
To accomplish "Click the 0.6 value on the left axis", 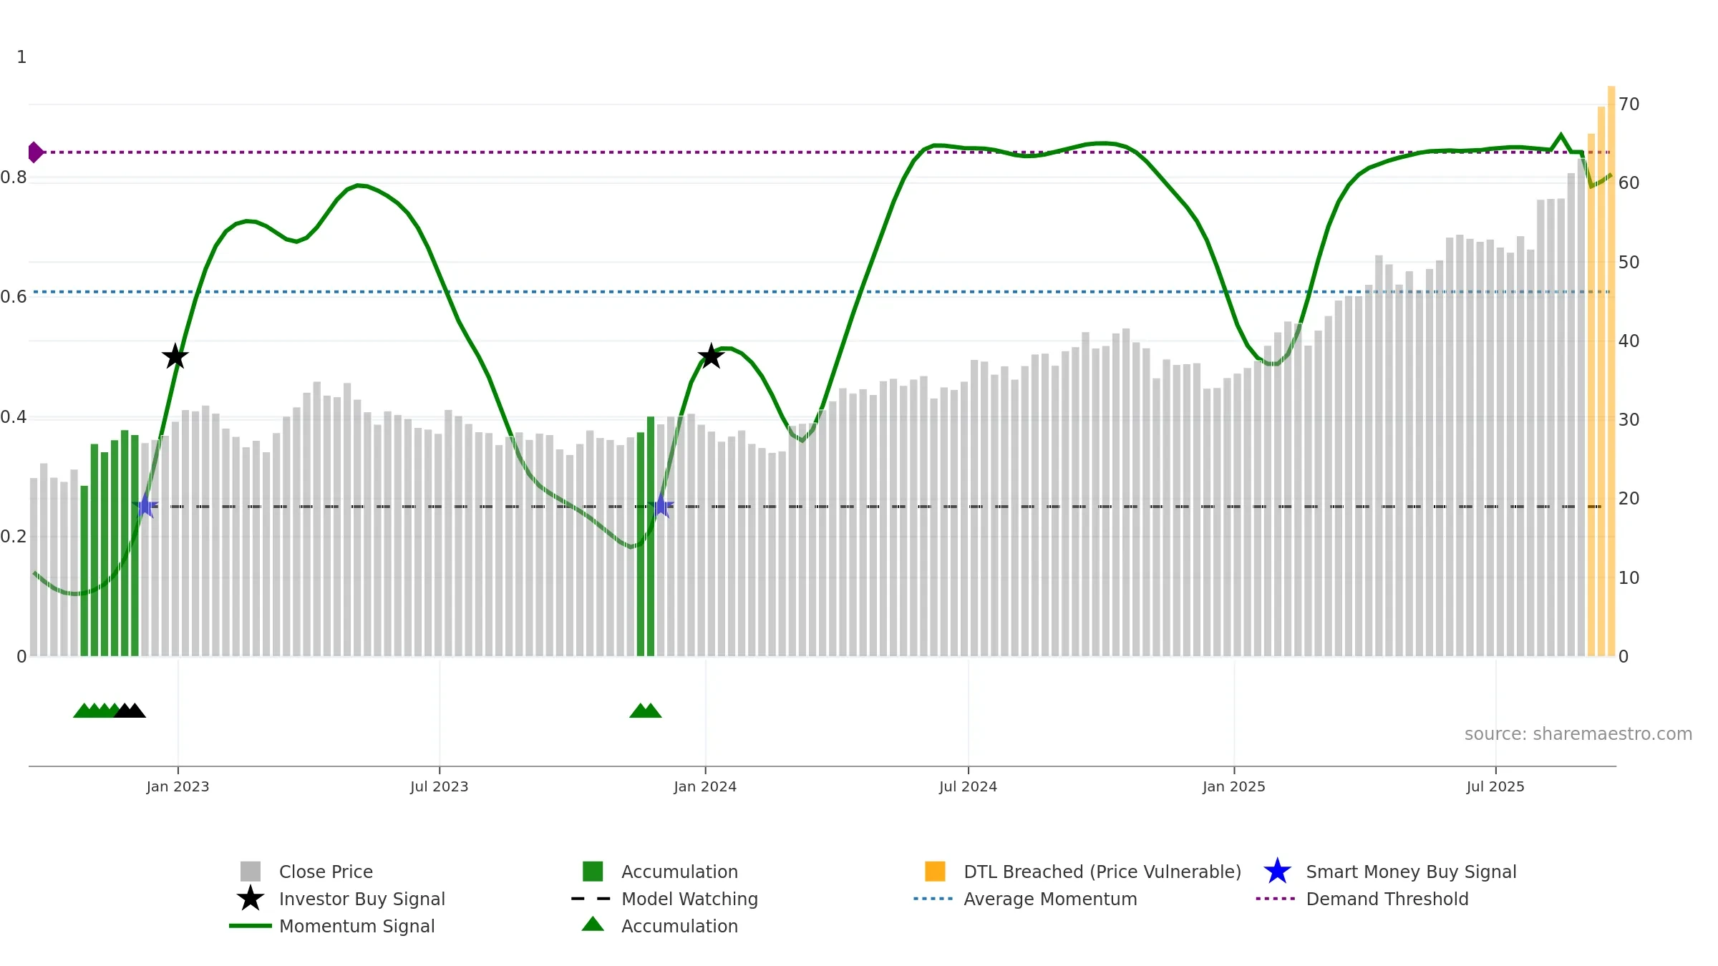I will click(x=14, y=297).
